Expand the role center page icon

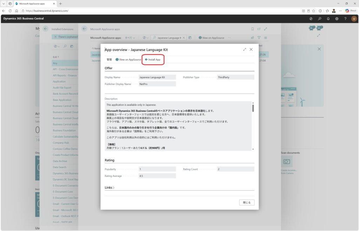pyautogui.click(x=318, y=35)
